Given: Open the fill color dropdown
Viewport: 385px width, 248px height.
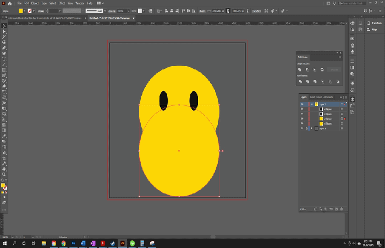Looking at the screenshot, I should pos(25,11).
